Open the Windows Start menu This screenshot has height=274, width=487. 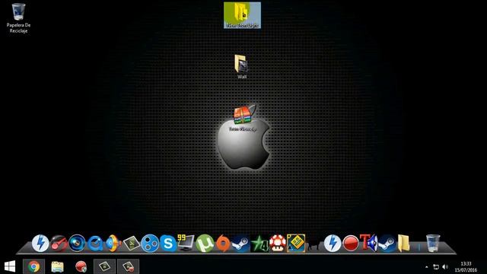[x=10, y=266]
